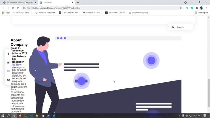
Task: Open the Reading list panel
Action: click(x=201, y=13)
